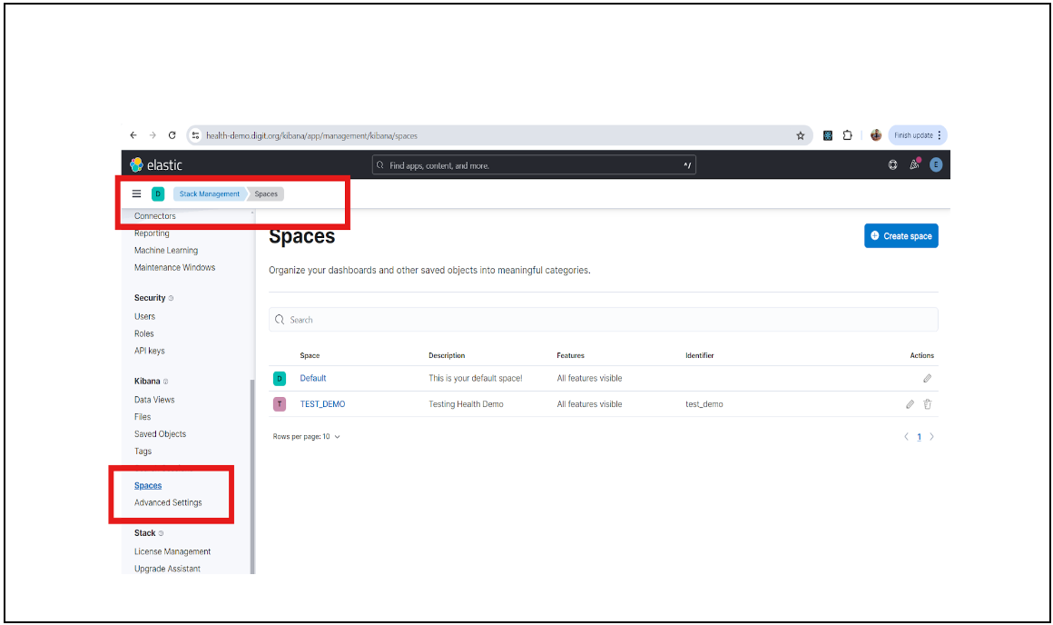1053x625 pixels.
Task: Open Saved Objects in the sidebar
Action: point(160,434)
